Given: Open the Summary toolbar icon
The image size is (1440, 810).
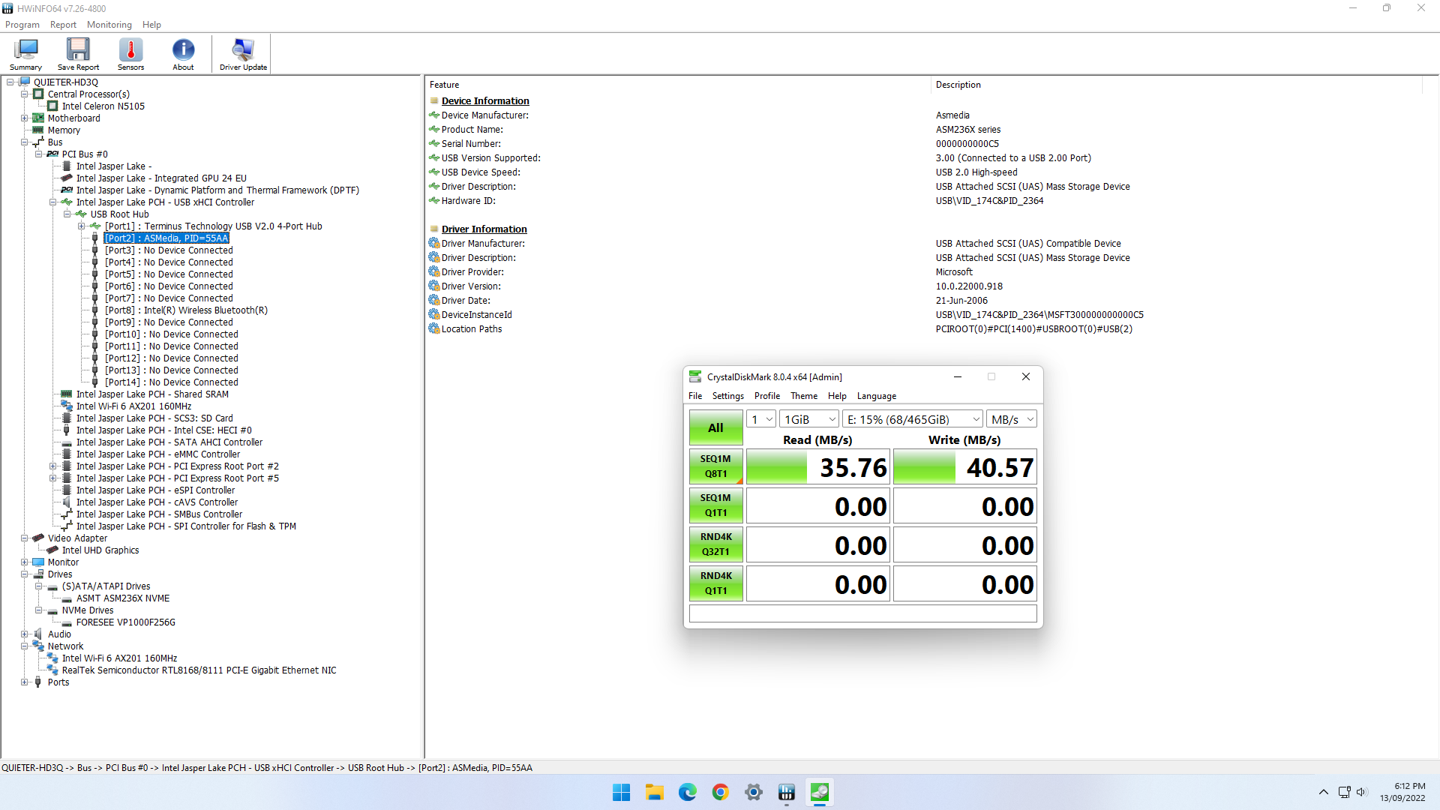Looking at the screenshot, I should point(25,54).
